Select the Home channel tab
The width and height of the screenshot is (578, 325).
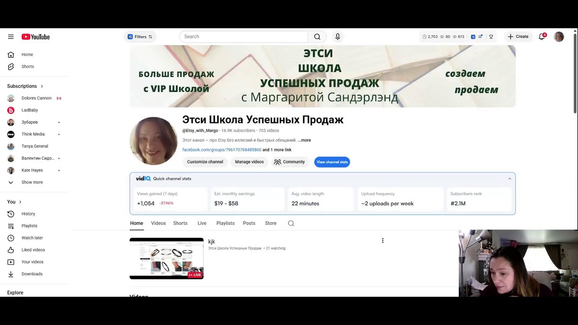pos(136,223)
